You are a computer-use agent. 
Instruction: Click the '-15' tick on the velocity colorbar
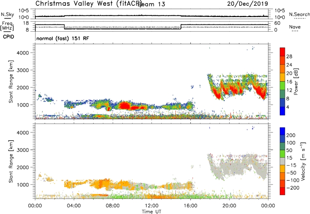pos(291,165)
